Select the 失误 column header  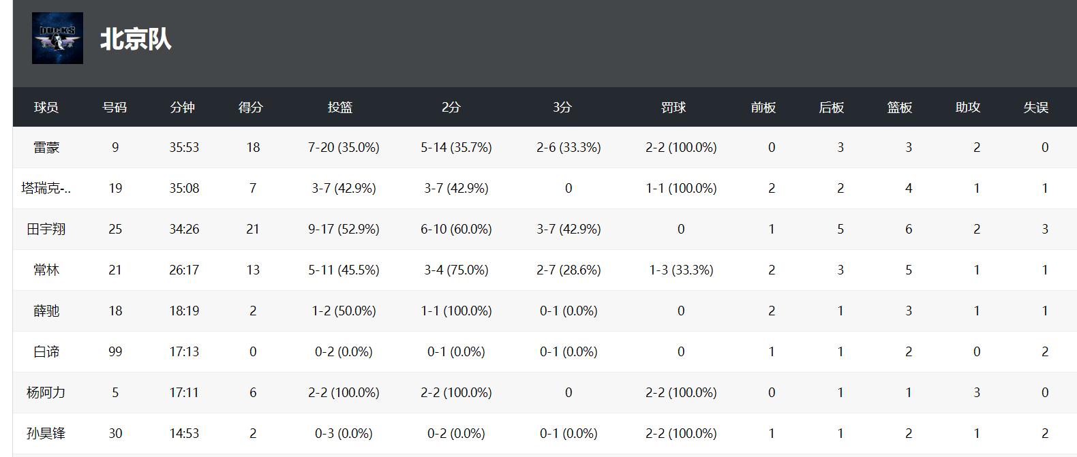1036,108
